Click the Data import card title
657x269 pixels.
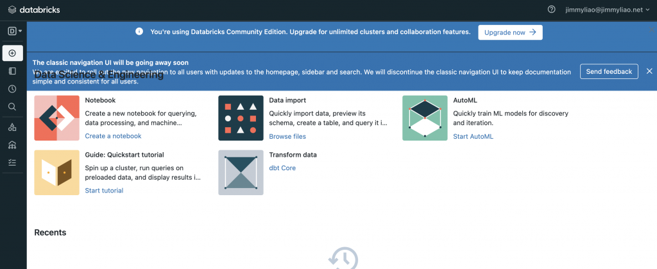click(x=287, y=101)
